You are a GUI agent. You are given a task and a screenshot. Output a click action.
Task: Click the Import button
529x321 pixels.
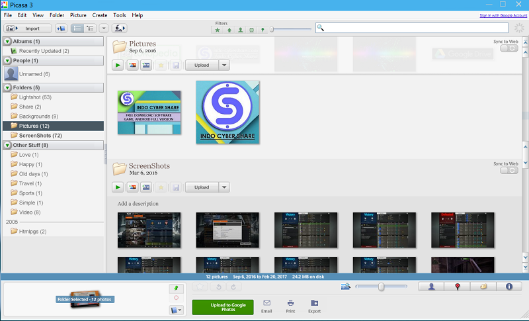(28, 28)
